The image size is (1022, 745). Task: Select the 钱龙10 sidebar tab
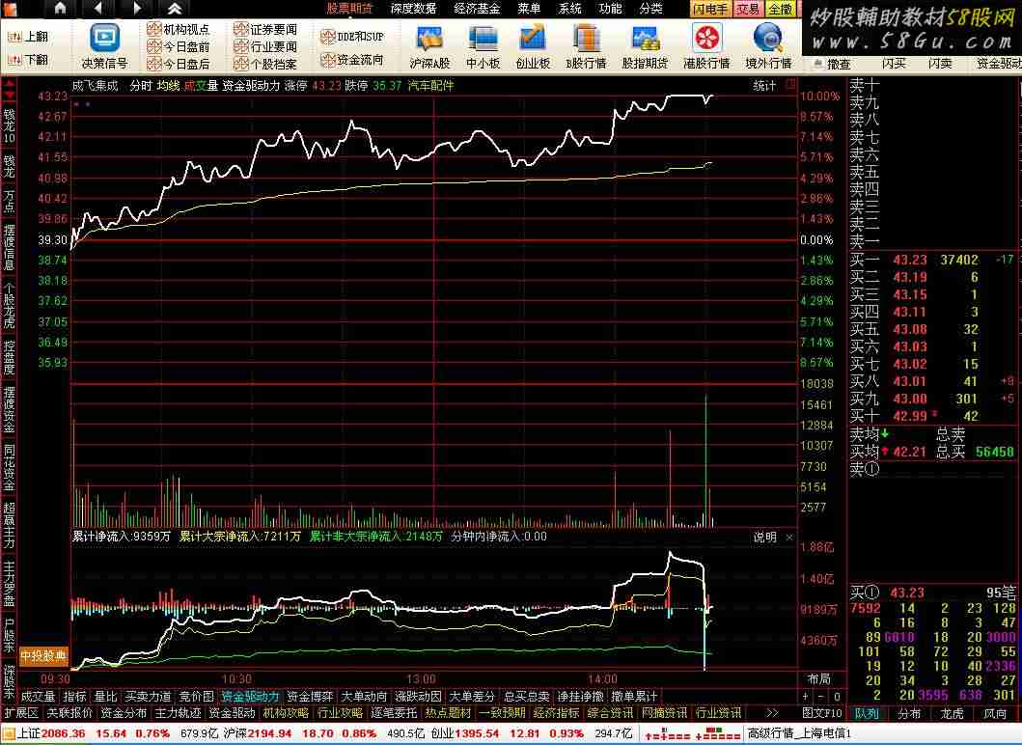[x=9, y=125]
